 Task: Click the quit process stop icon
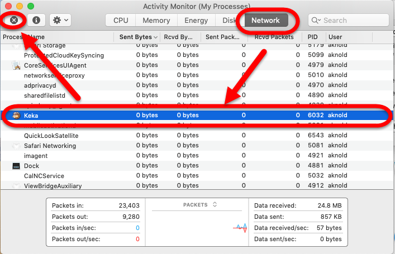click(x=15, y=20)
